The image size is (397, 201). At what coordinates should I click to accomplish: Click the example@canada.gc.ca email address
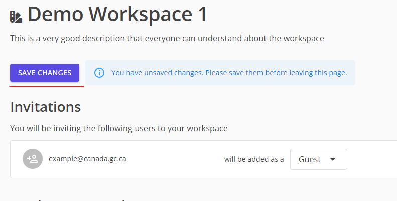pos(87,159)
